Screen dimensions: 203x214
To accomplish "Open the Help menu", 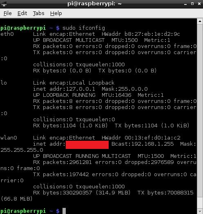I will (x=56, y=13).
